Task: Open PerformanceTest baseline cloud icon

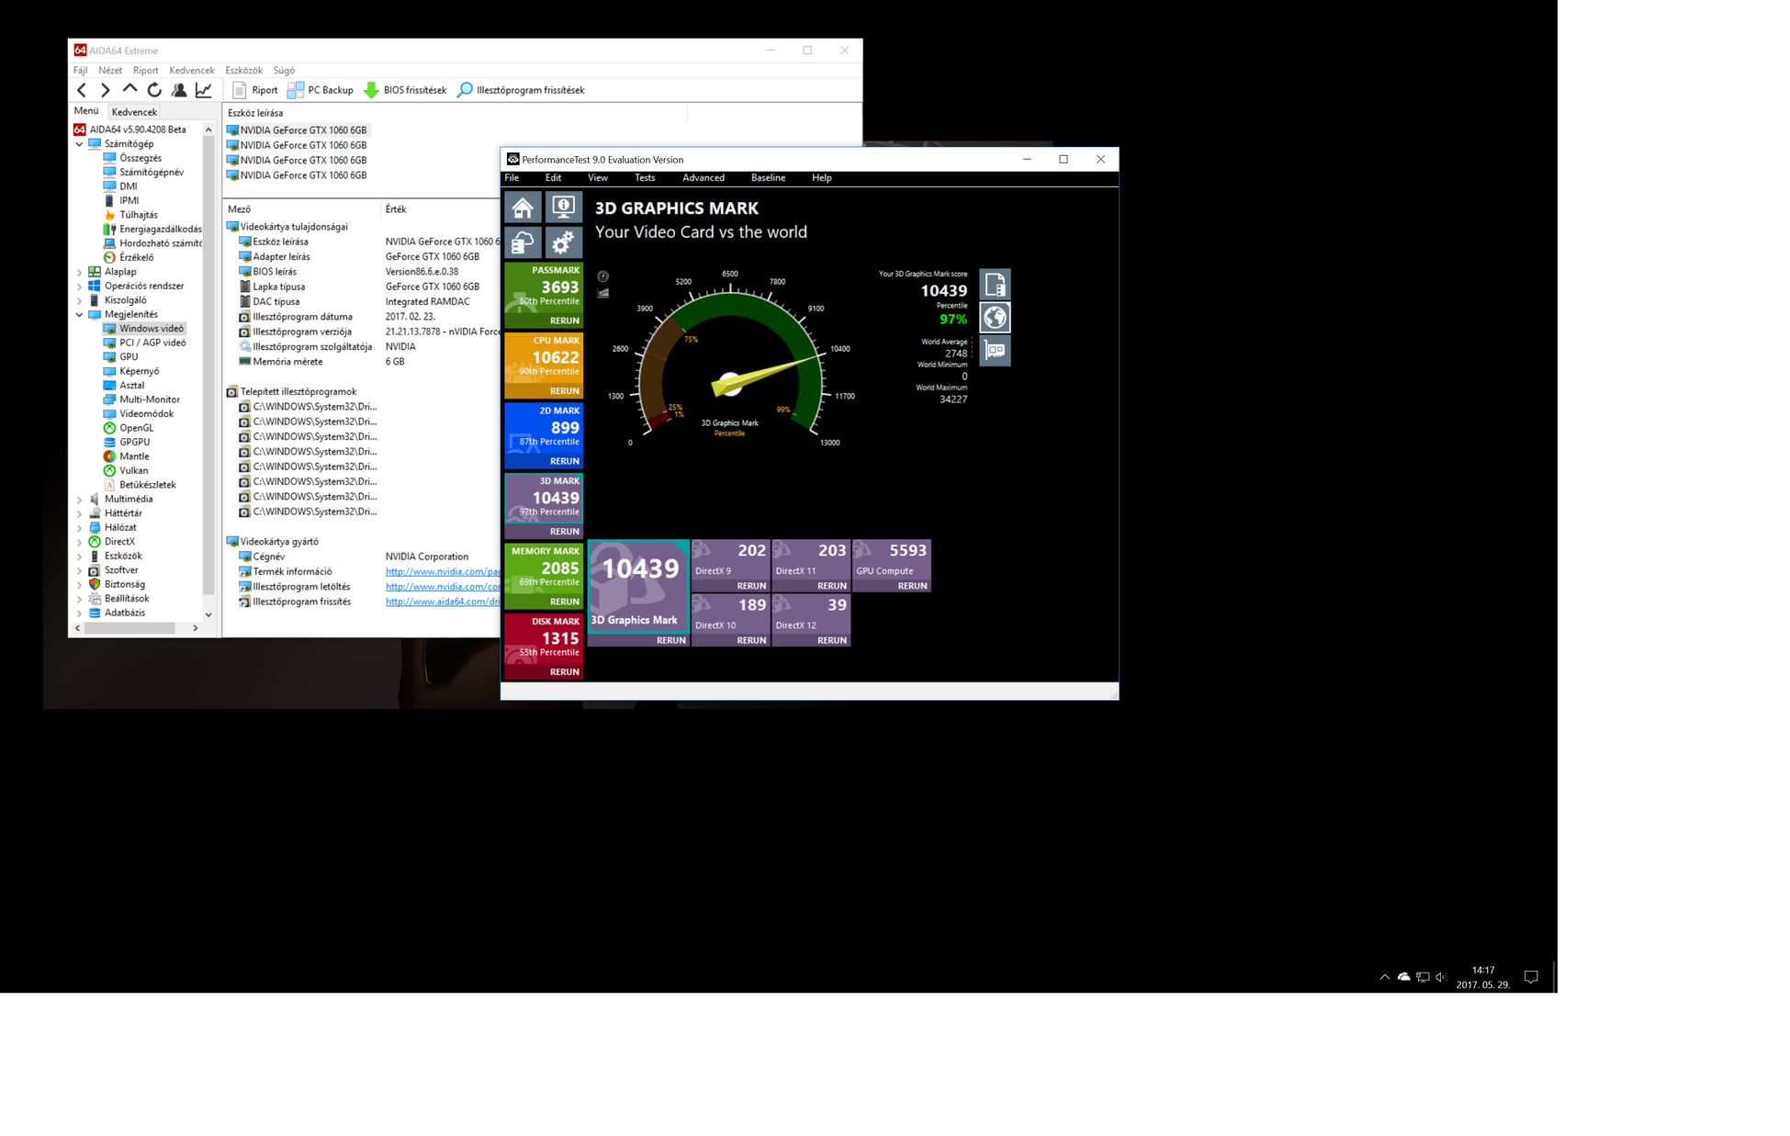Action: click(x=523, y=243)
